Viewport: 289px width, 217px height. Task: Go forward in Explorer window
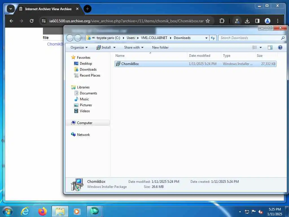coord(78,38)
